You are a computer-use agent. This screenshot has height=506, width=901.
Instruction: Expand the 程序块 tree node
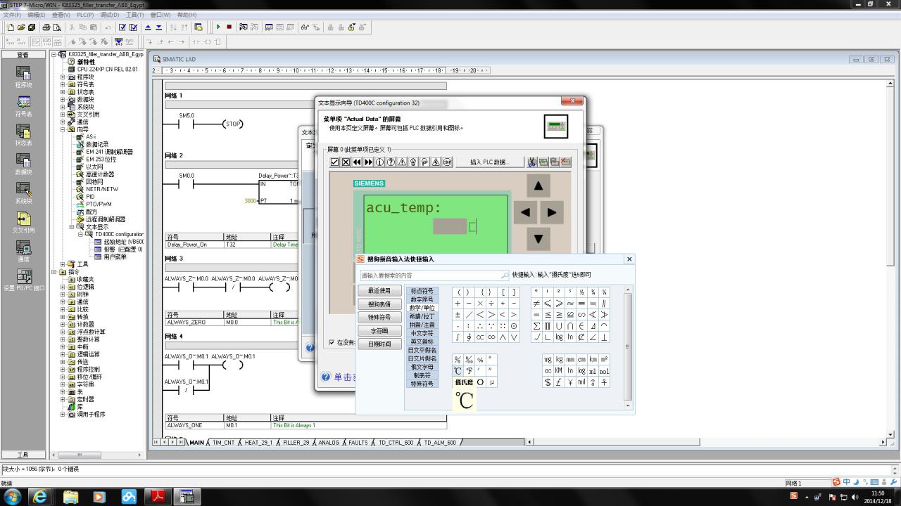(63, 77)
